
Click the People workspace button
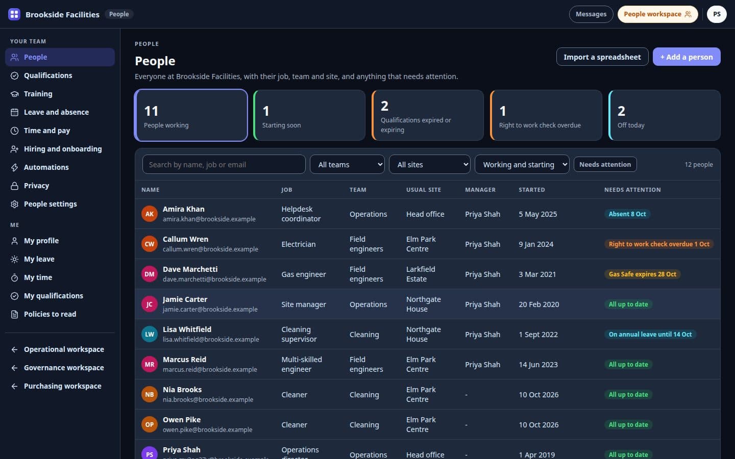pyautogui.click(x=657, y=14)
